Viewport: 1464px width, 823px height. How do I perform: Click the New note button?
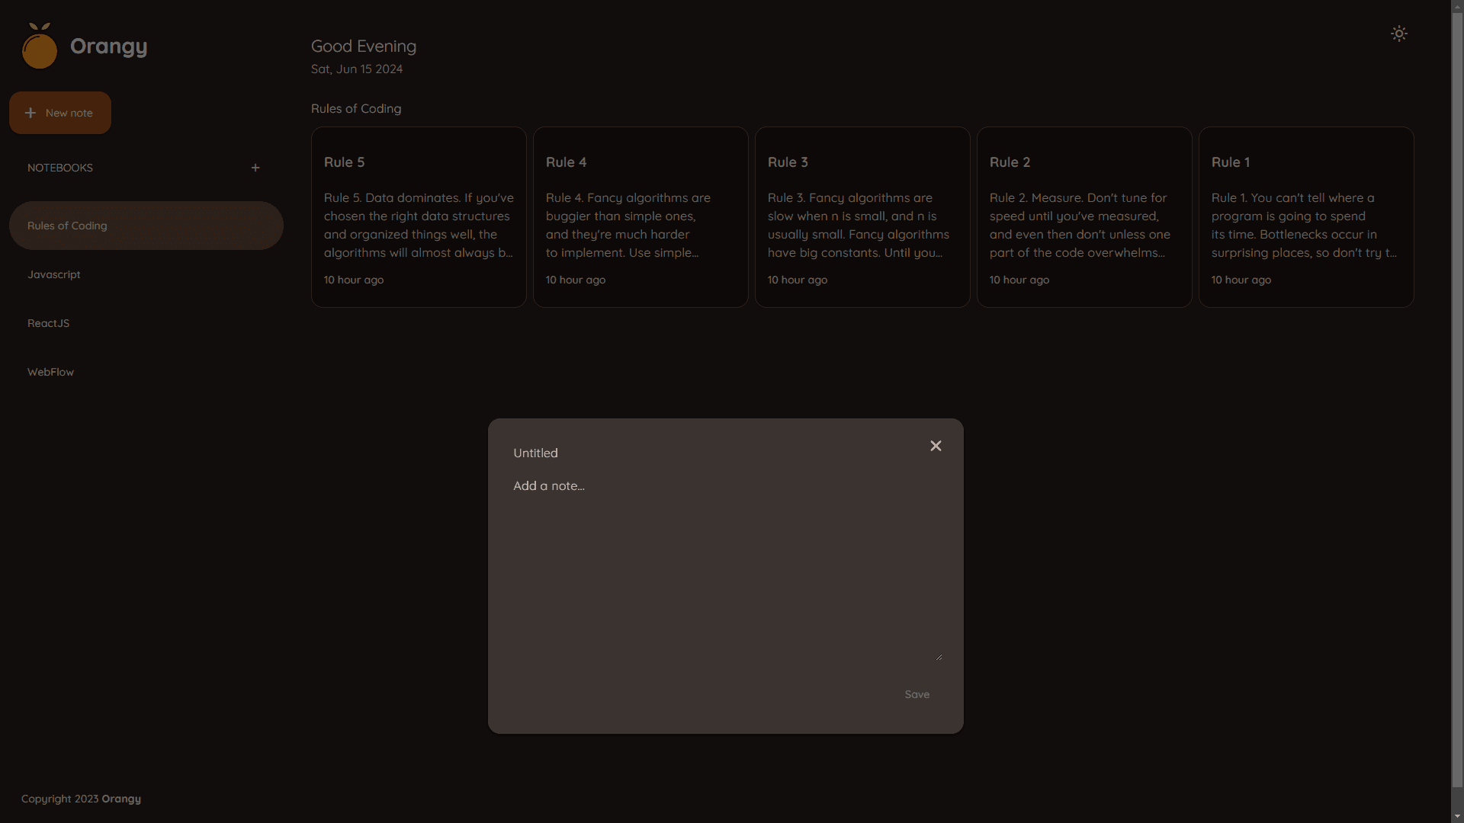point(60,113)
